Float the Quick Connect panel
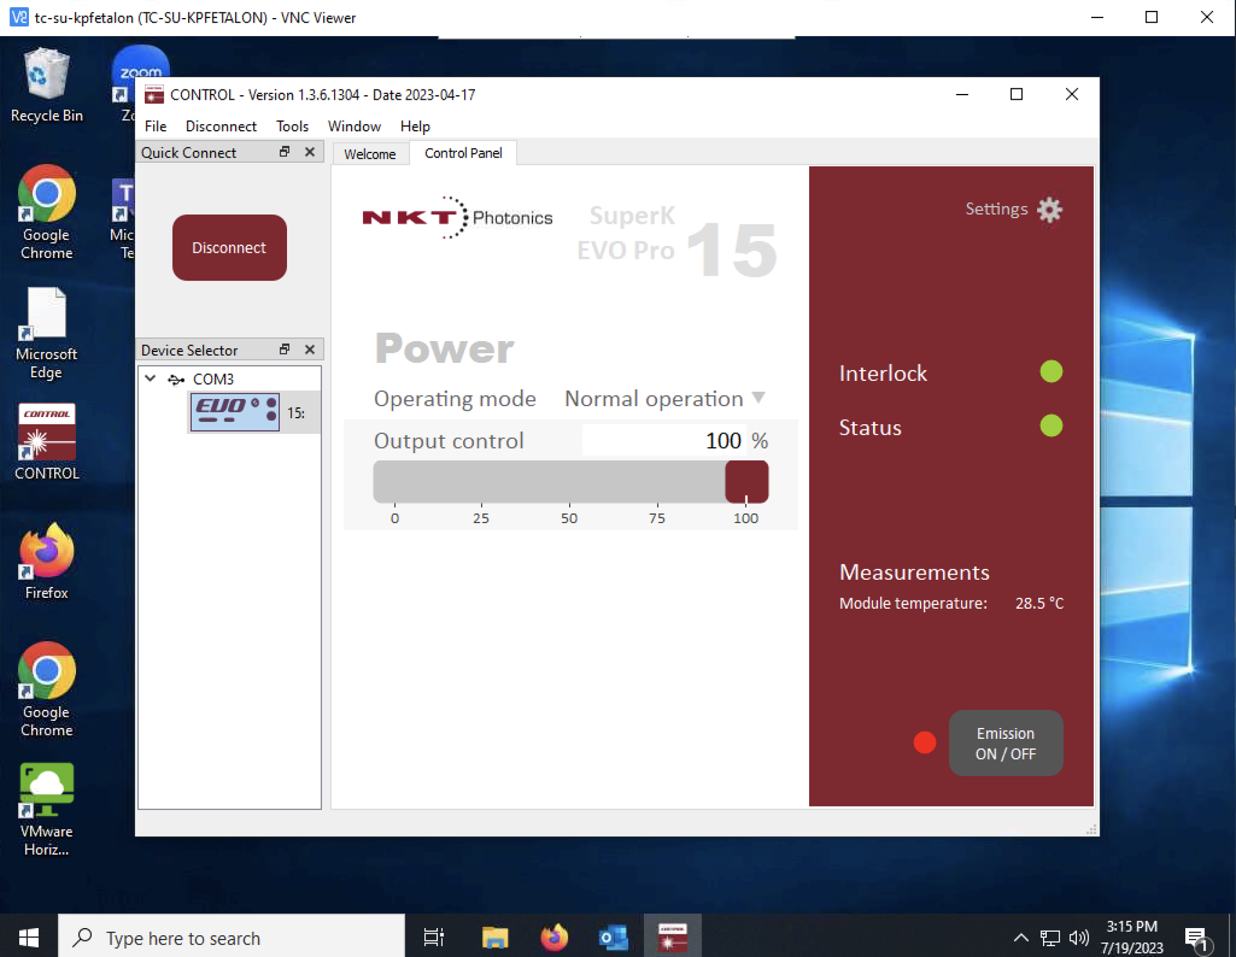Screen dimensions: 1236x957 [x=285, y=152]
